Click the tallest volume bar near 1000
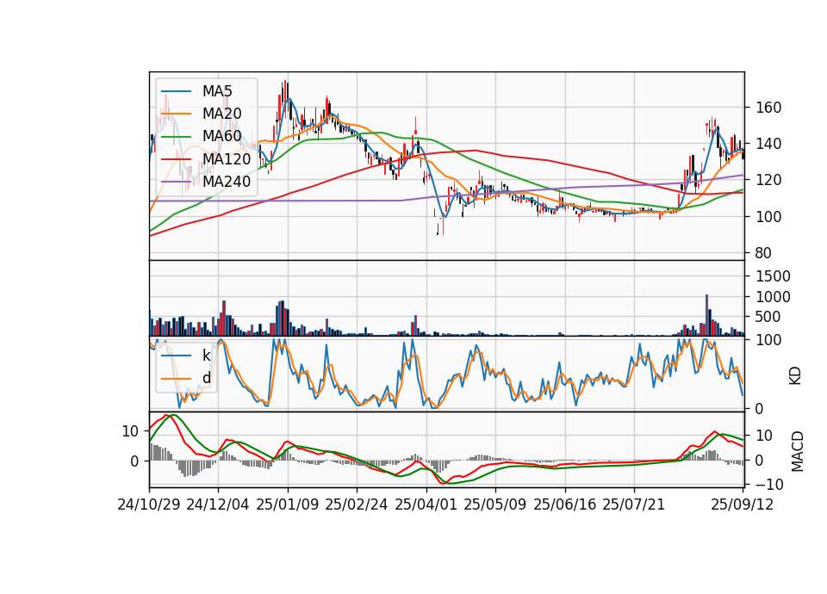Image resolution: width=827 pixels, height=594 pixels. (706, 315)
